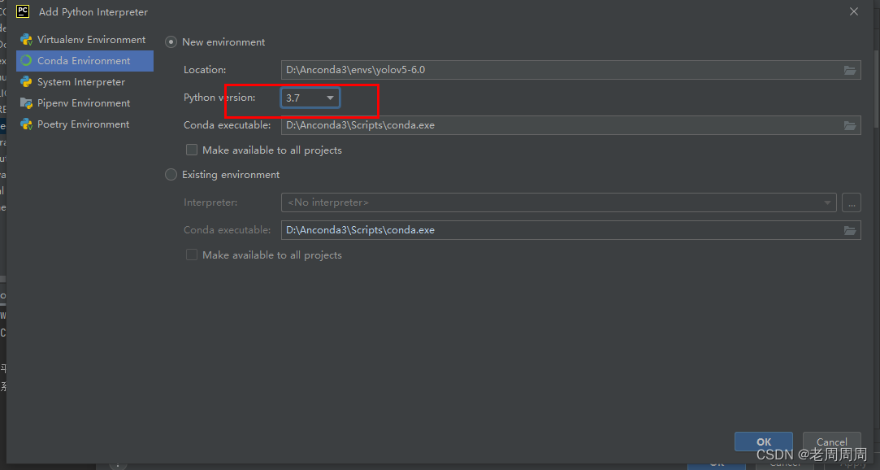This screenshot has height=470, width=880.
Task: Click the green Conda ring icon
Action: [26, 61]
